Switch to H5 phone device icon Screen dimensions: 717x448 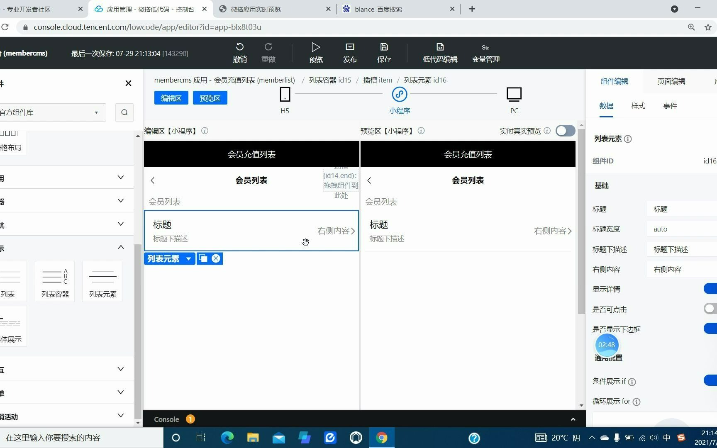click(x=285, y=94)
